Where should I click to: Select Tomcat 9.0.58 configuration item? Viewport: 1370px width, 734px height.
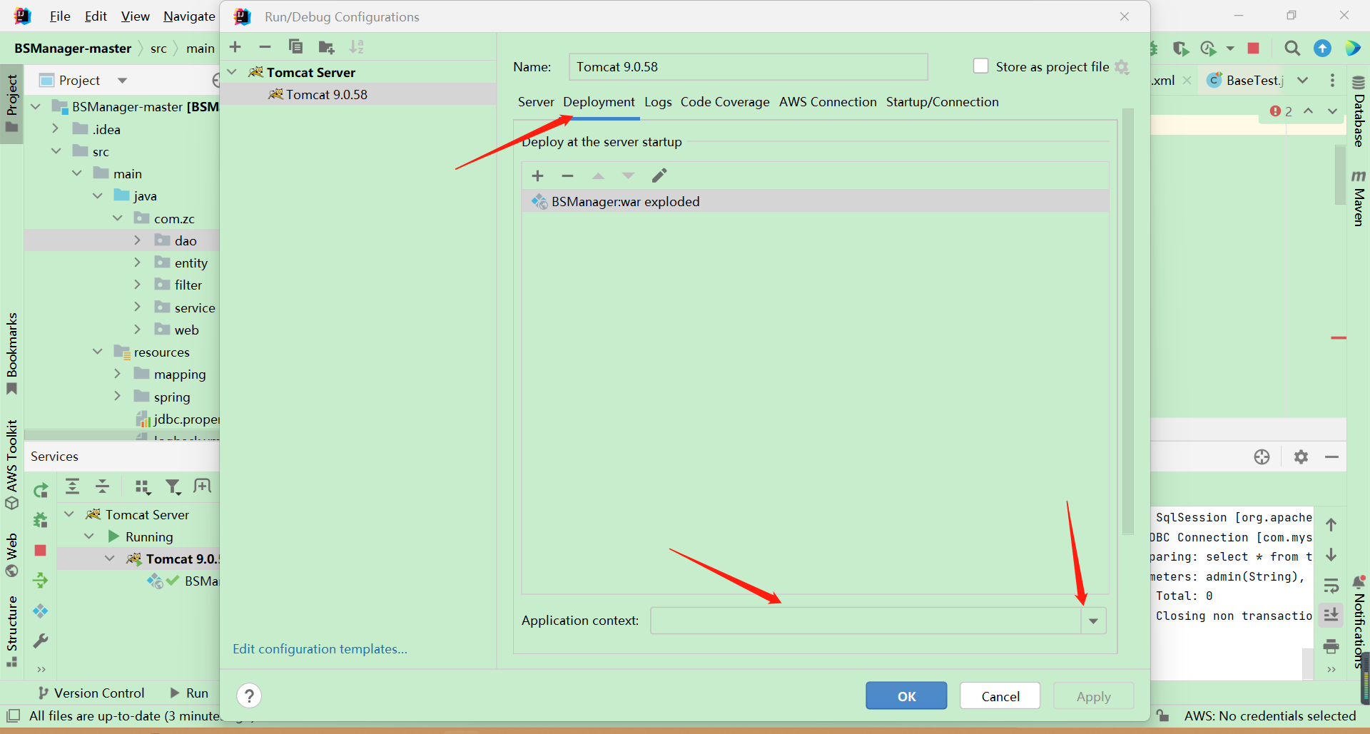(358, 94)
